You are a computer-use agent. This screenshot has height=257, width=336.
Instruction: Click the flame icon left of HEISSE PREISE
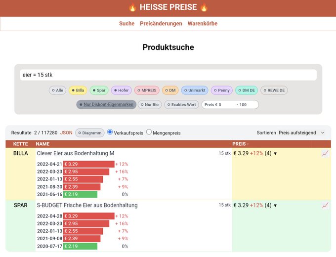coord(132,7)
